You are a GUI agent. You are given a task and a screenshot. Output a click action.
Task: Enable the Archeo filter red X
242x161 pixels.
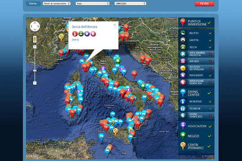click(x=210, y=61)
